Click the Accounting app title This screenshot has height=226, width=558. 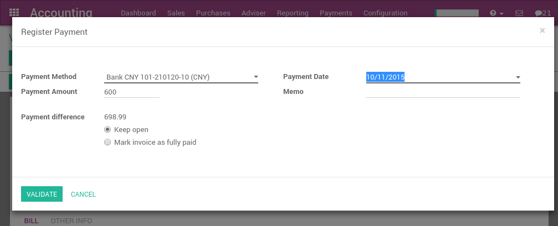pos(61,13)
